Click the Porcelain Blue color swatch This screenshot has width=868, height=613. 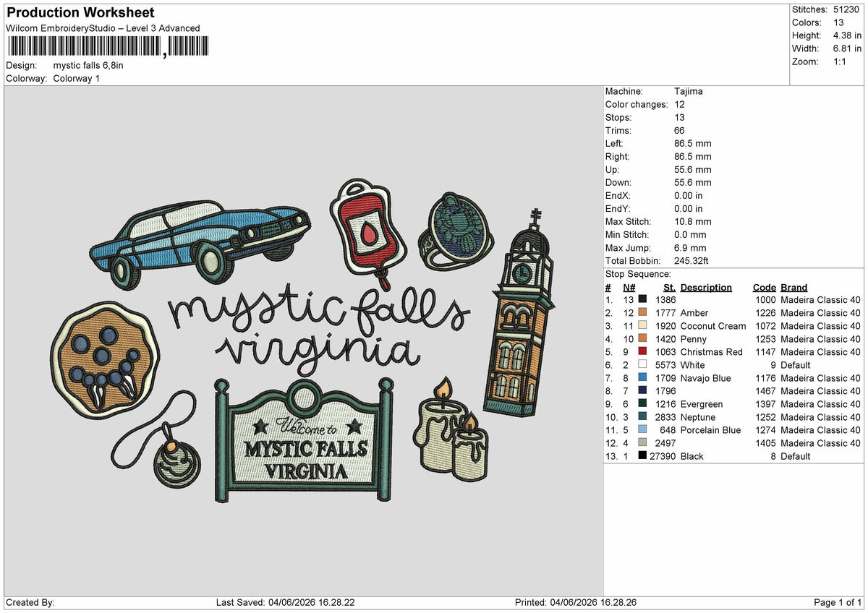(642, 430)
